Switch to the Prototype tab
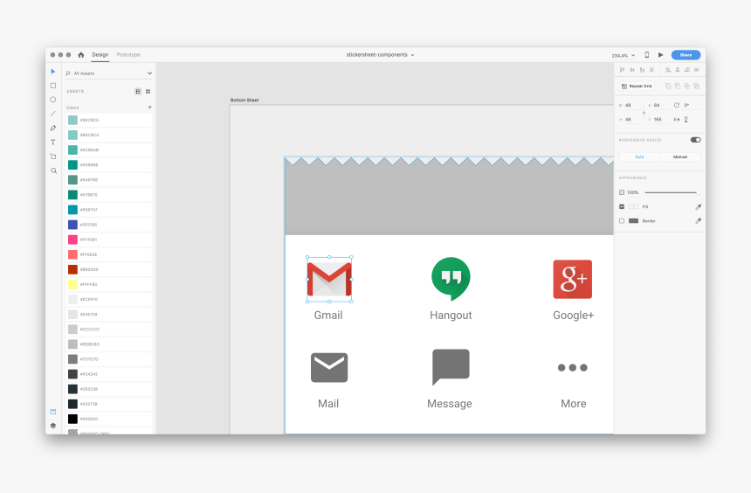751x493 pixels. pyautogui.click(x=128, y=55)
